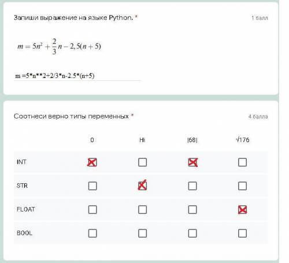Check the INT checkbox under Hi
289x263 pixels.
142,162
